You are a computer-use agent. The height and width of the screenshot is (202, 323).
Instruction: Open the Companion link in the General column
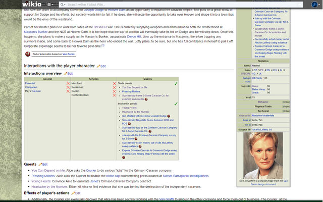point(31,87)
